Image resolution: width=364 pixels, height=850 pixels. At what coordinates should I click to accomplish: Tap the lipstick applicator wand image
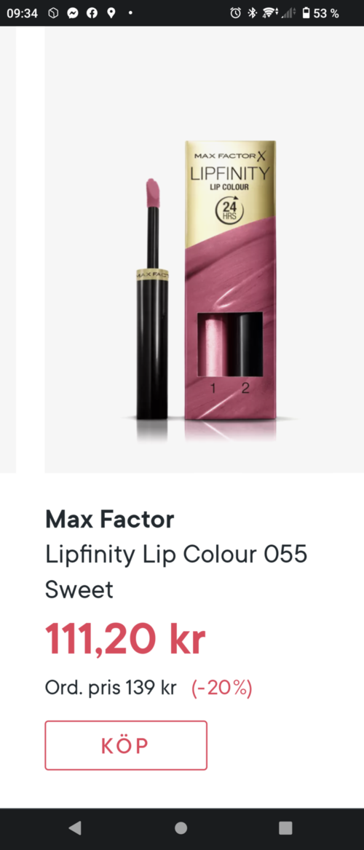pyautogui.click(x=152, y=298)
